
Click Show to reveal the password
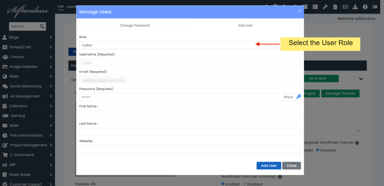288,97
